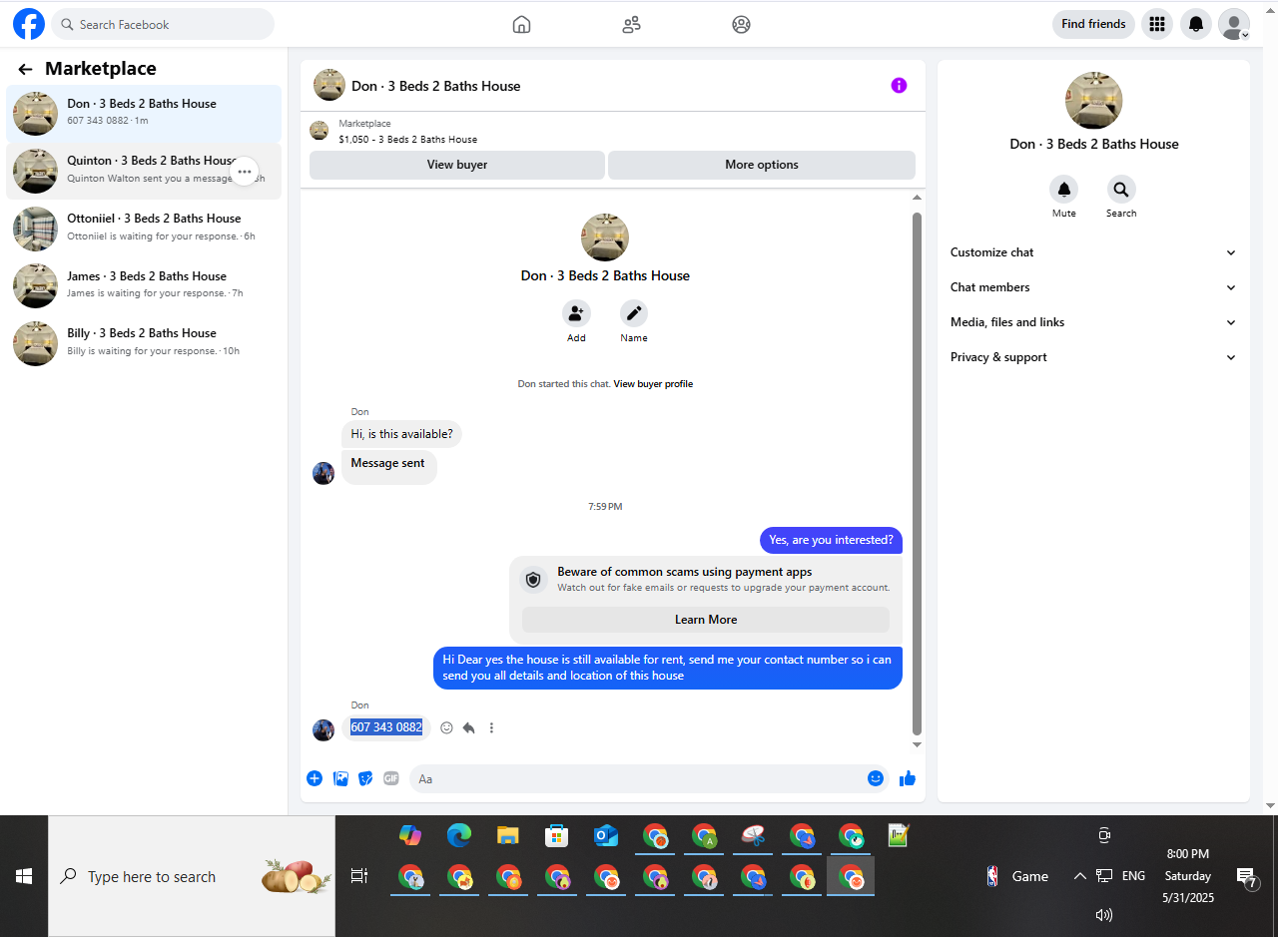Click the Facebook logo icon
Viewport: 1278px width, 937px height.
click(29, 24)
